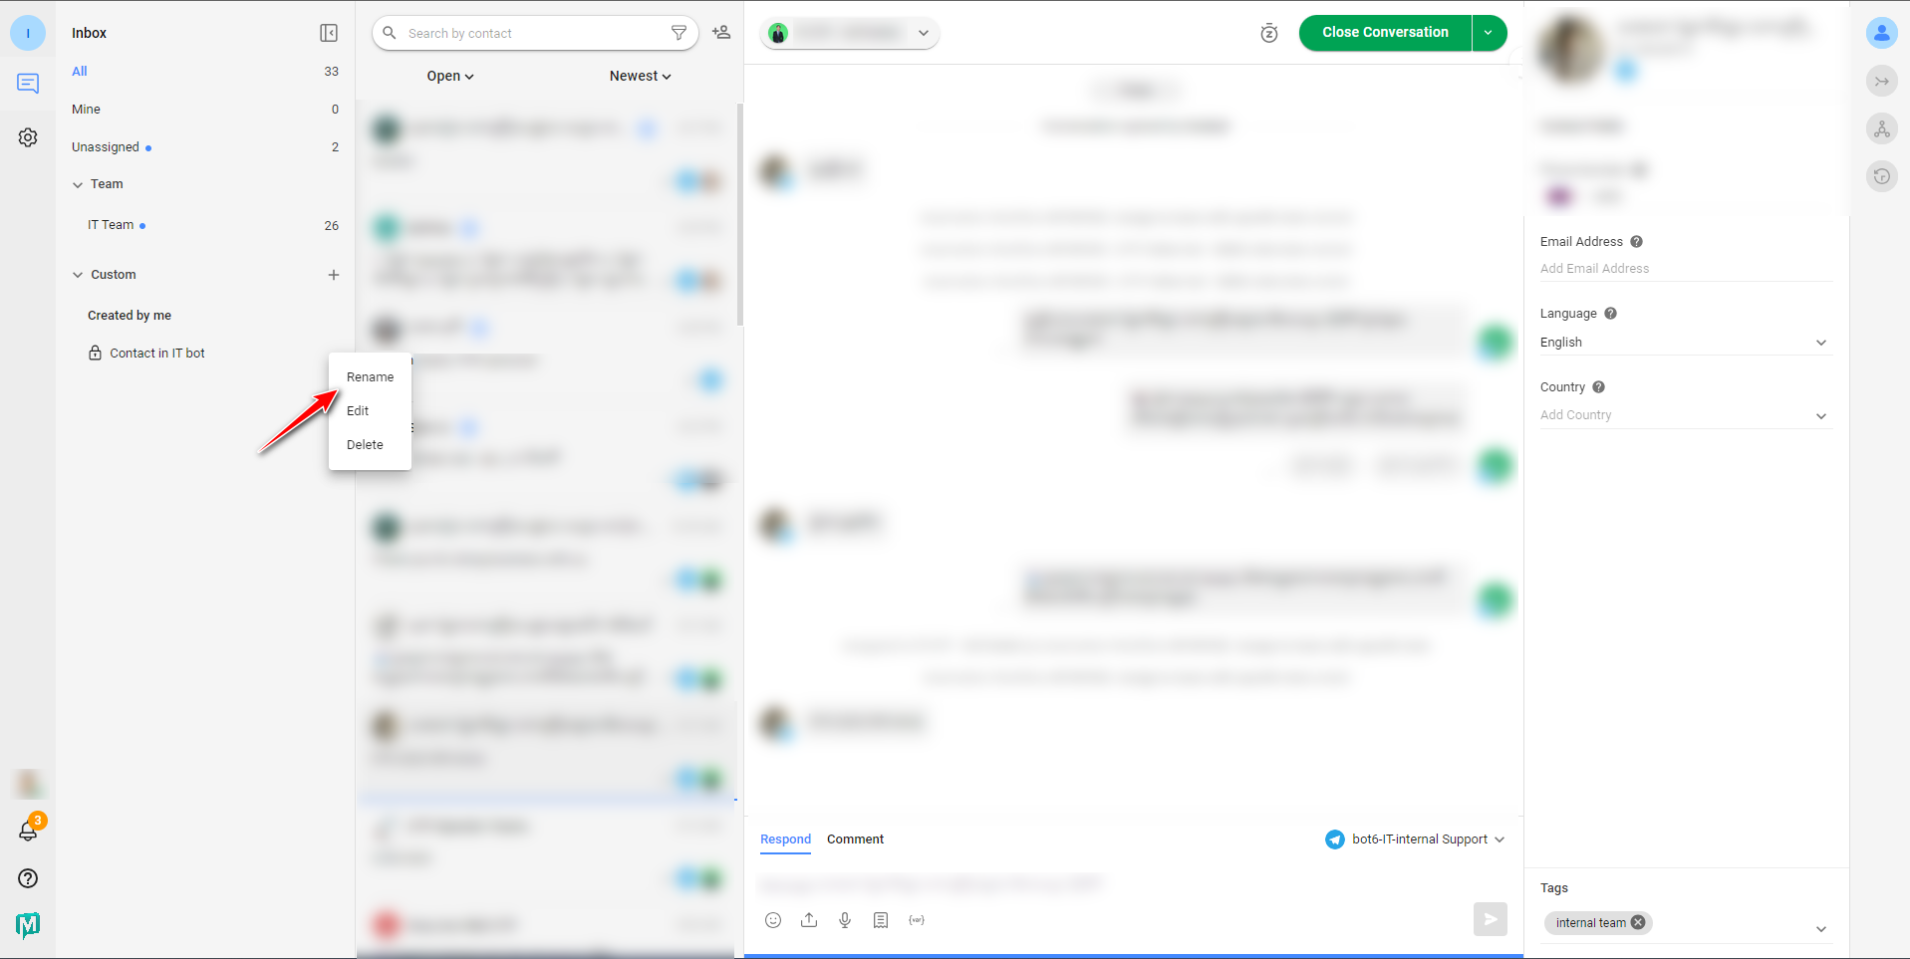The image size is (1910, 959).
Task: Open the conversation filter funnel icon
Action: (679, 33)
